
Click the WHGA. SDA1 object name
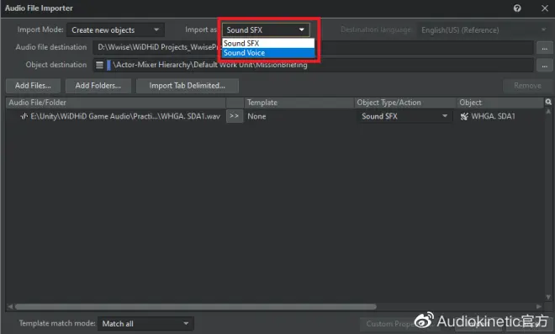[x=493, y=116]
